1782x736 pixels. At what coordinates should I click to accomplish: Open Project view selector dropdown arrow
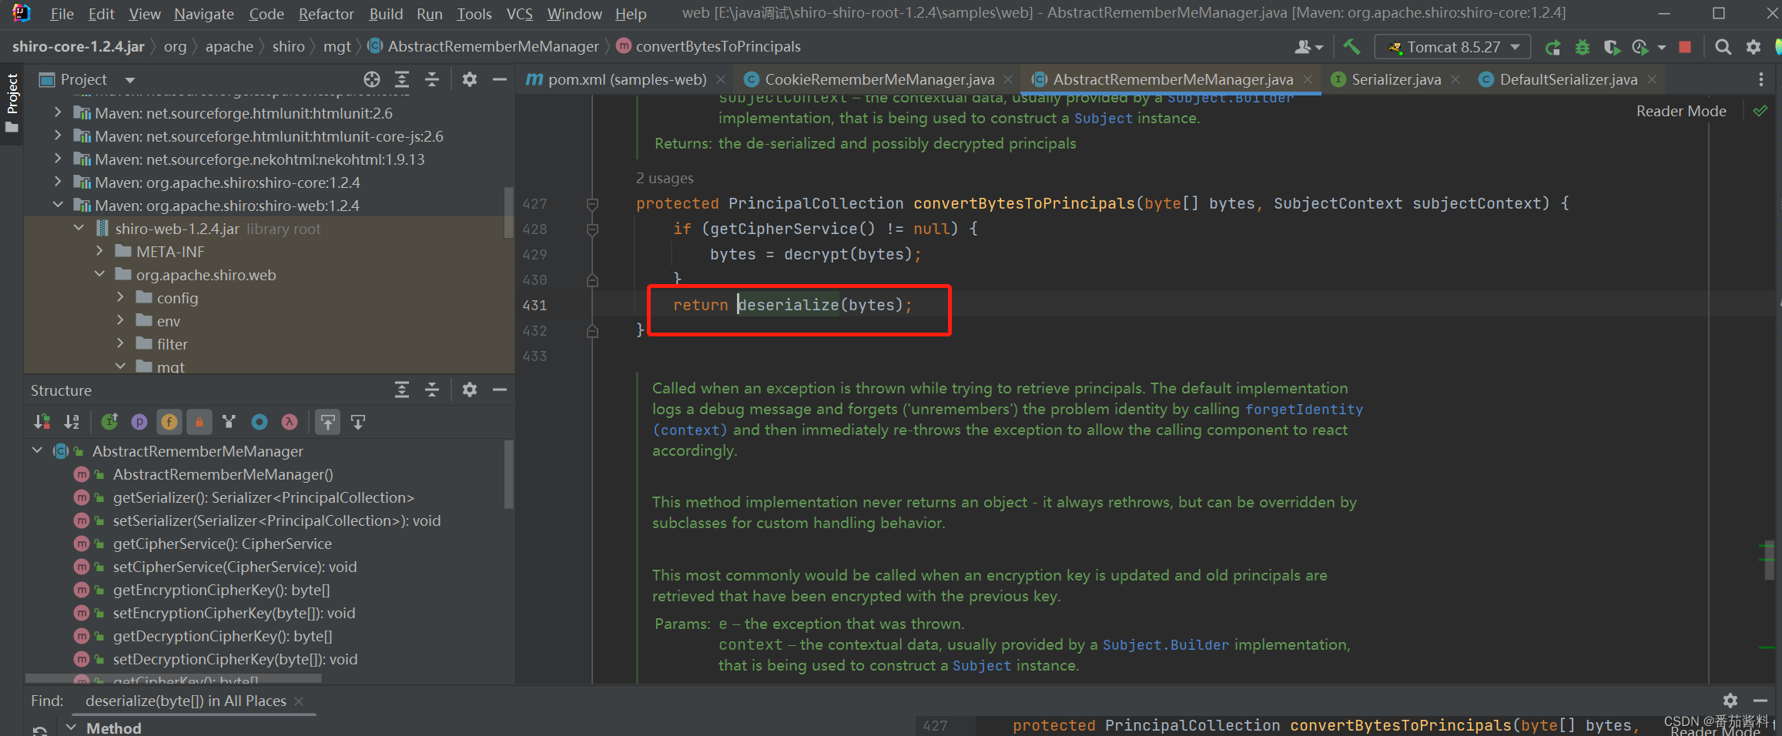pyautogui.click(x=130, y=80)
